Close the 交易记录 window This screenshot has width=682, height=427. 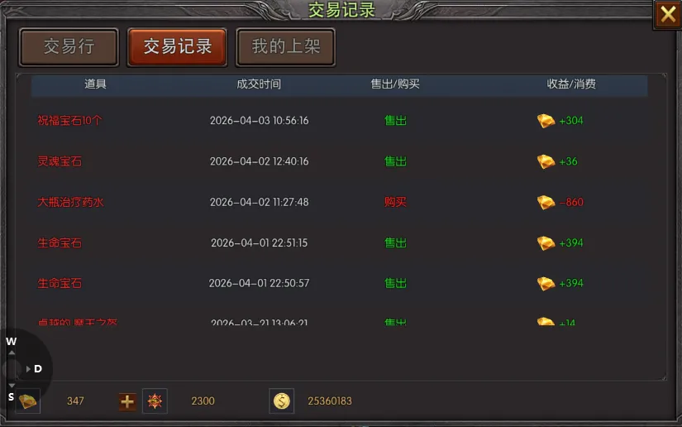pos(668,14)
